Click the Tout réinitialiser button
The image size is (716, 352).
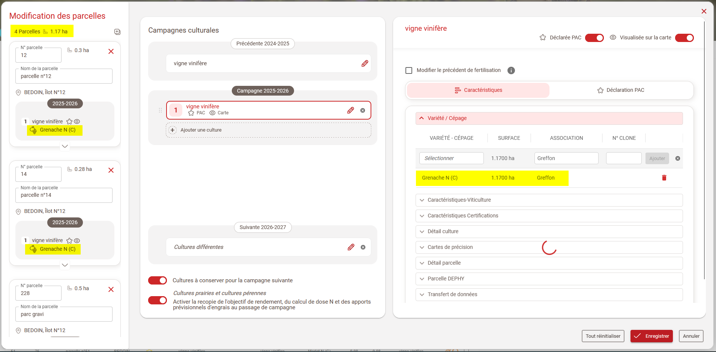point(603,336)
